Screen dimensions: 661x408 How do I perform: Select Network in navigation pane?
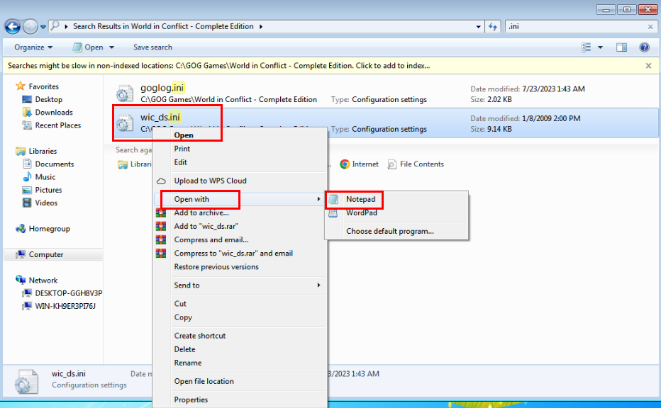click(x=43, y=280)
